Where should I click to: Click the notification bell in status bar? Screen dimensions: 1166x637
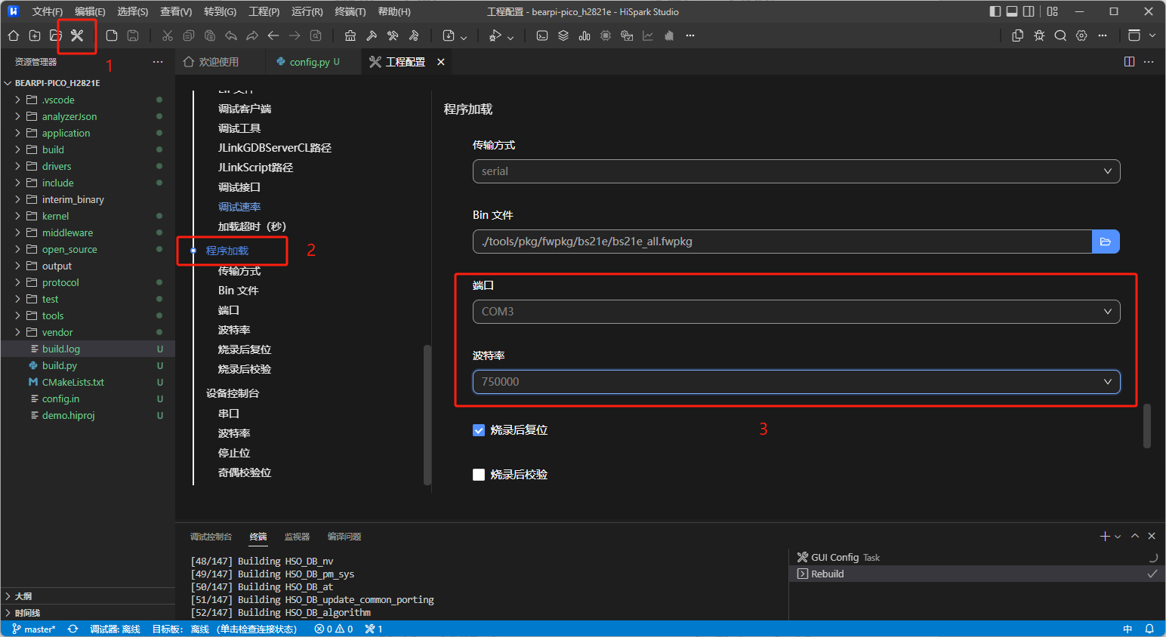[x=1149, y=629]
